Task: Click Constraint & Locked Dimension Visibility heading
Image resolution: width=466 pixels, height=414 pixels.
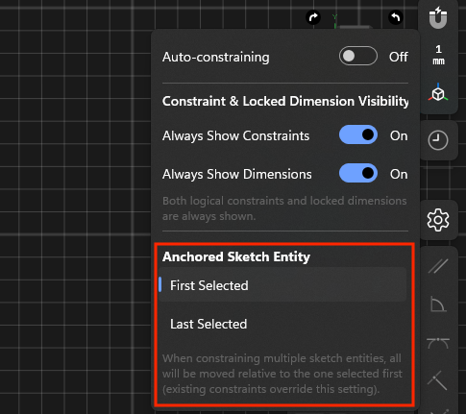Action: [x=285, y=101]
